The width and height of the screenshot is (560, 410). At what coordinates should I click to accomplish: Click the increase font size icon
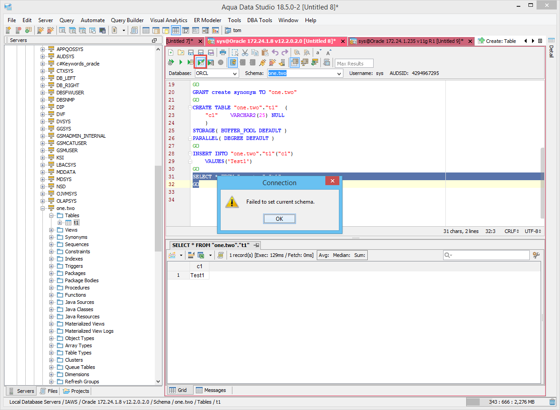pos(329,52)
